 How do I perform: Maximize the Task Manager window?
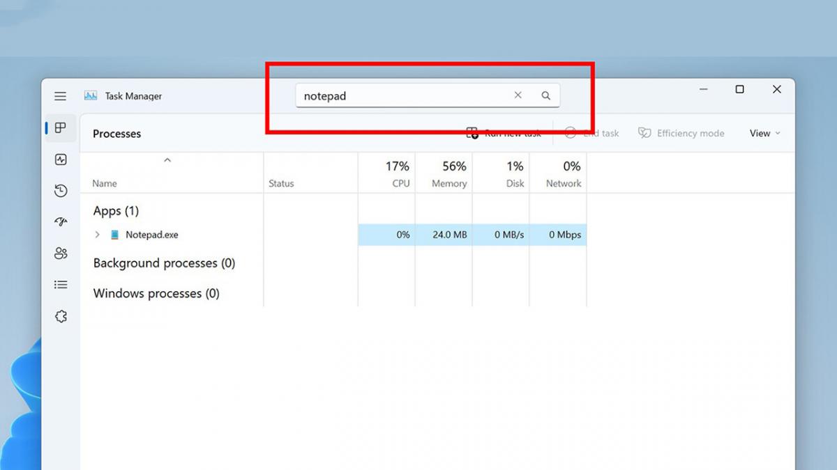[739, 89]
